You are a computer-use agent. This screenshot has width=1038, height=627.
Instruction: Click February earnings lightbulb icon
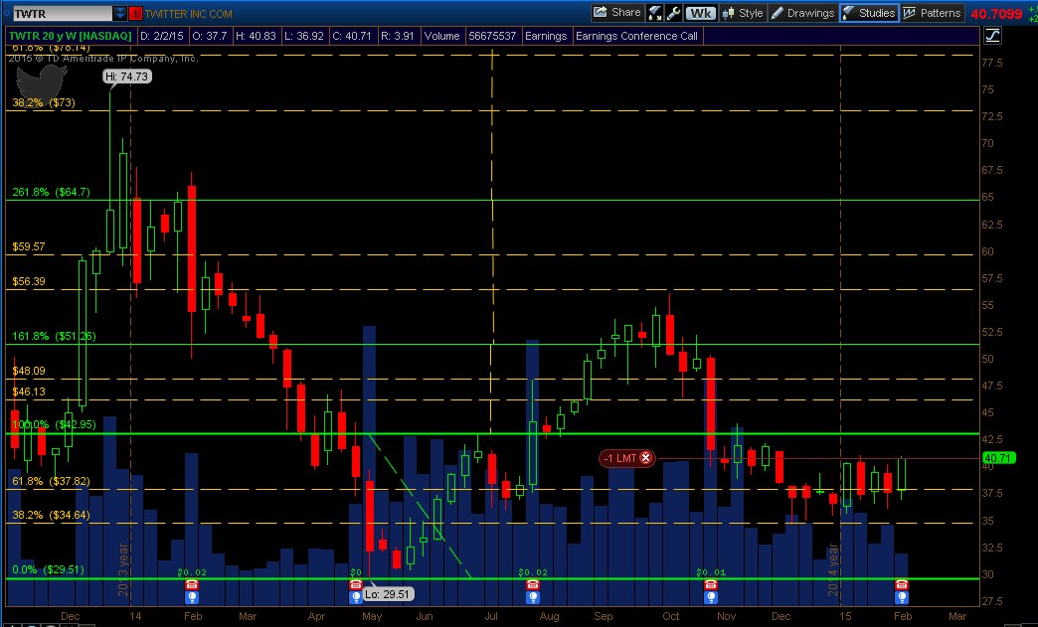(191, 597)
